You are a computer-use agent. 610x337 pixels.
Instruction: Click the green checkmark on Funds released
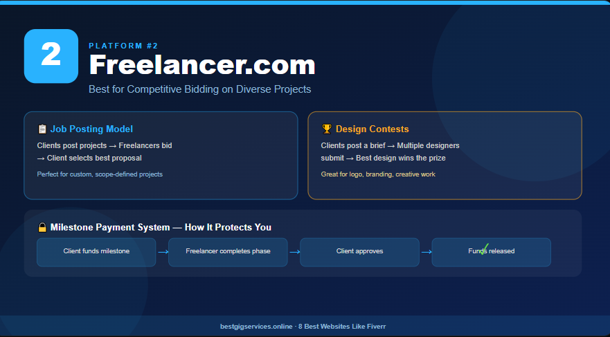click(x=484, y=249)
